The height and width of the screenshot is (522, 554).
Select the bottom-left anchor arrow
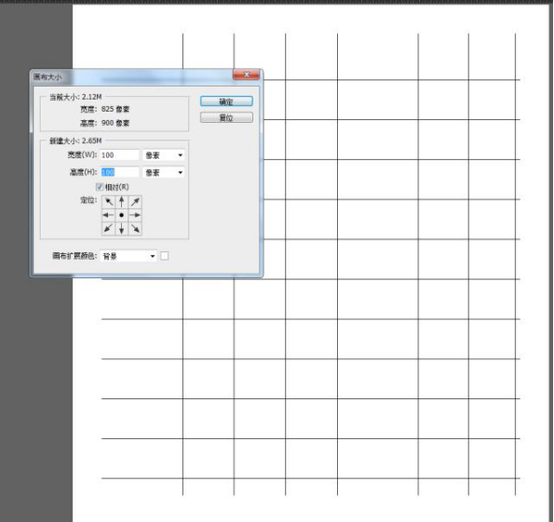(x=108, y=229)
